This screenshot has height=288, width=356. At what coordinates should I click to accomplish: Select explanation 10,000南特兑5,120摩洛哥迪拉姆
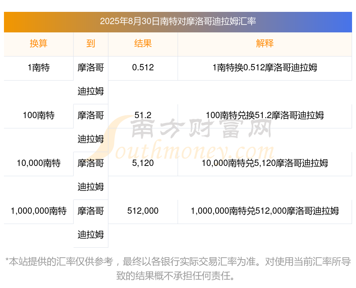click(265, 163)
